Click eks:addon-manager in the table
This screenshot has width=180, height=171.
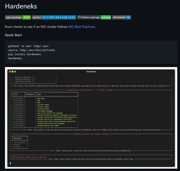[x=45, y=111]
